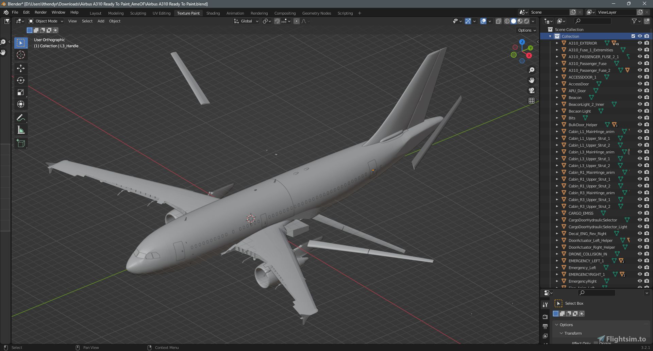The height and width of the screenshot is (351, 653).
Task: Switch to wireframe viewport shading
Action: coord(507,21)
